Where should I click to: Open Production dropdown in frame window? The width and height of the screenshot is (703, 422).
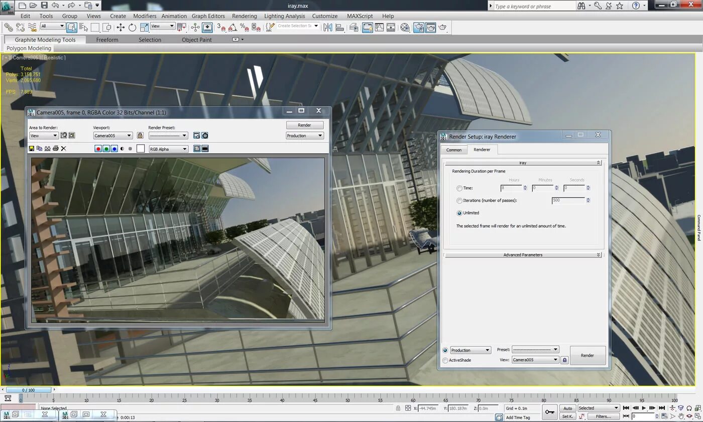[305, 135]
